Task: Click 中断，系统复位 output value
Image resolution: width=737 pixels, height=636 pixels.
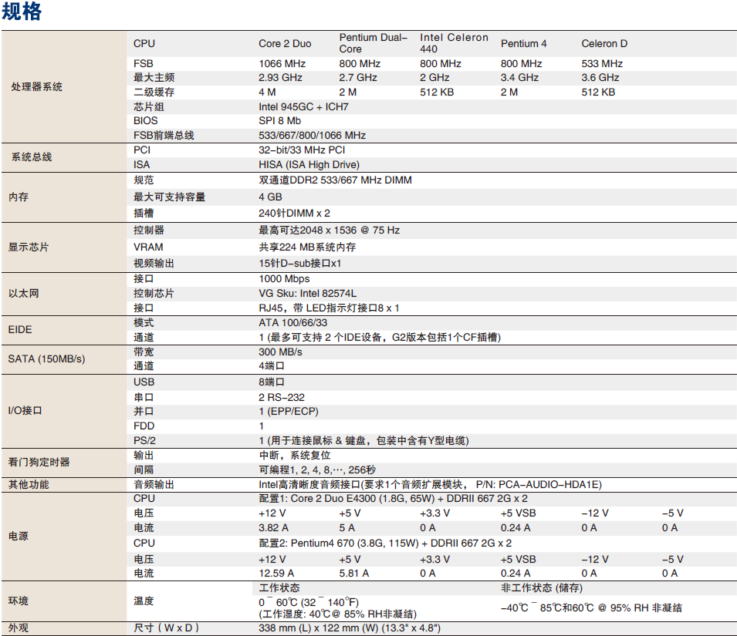Action: 295,456
